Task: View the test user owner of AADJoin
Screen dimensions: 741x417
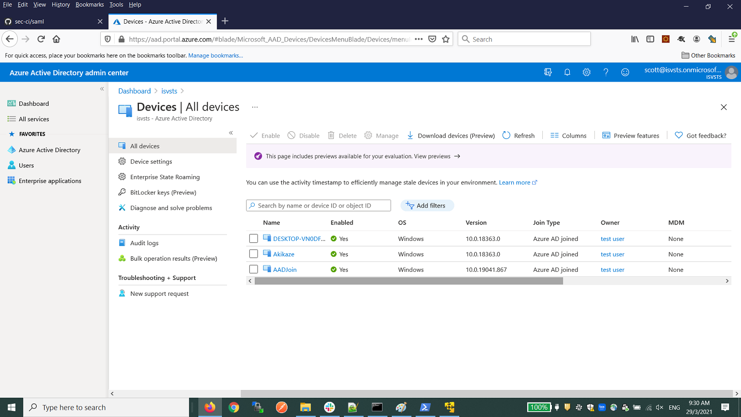Action: (x=612, y=269)
